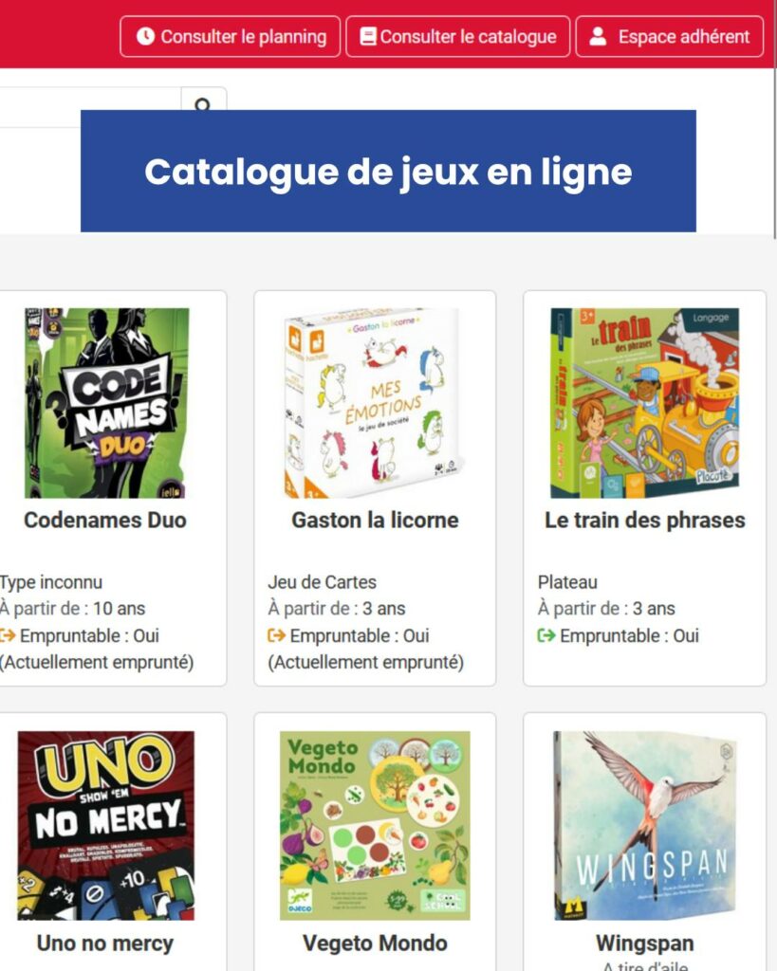
Task: Click the Vegeto Mondo game title
Action: click(x=375, y=944)
